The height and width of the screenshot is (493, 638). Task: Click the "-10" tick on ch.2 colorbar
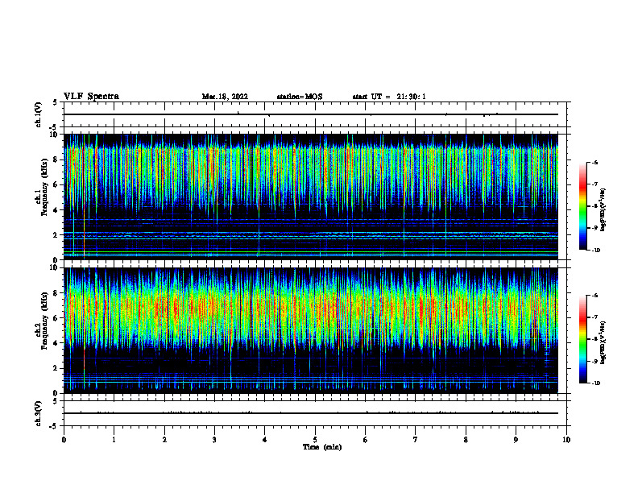[595, 383]
